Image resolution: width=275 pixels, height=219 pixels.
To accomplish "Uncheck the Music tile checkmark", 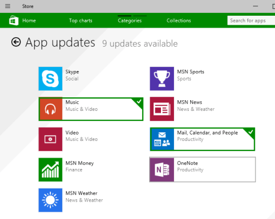I will [x=139, y=101].
